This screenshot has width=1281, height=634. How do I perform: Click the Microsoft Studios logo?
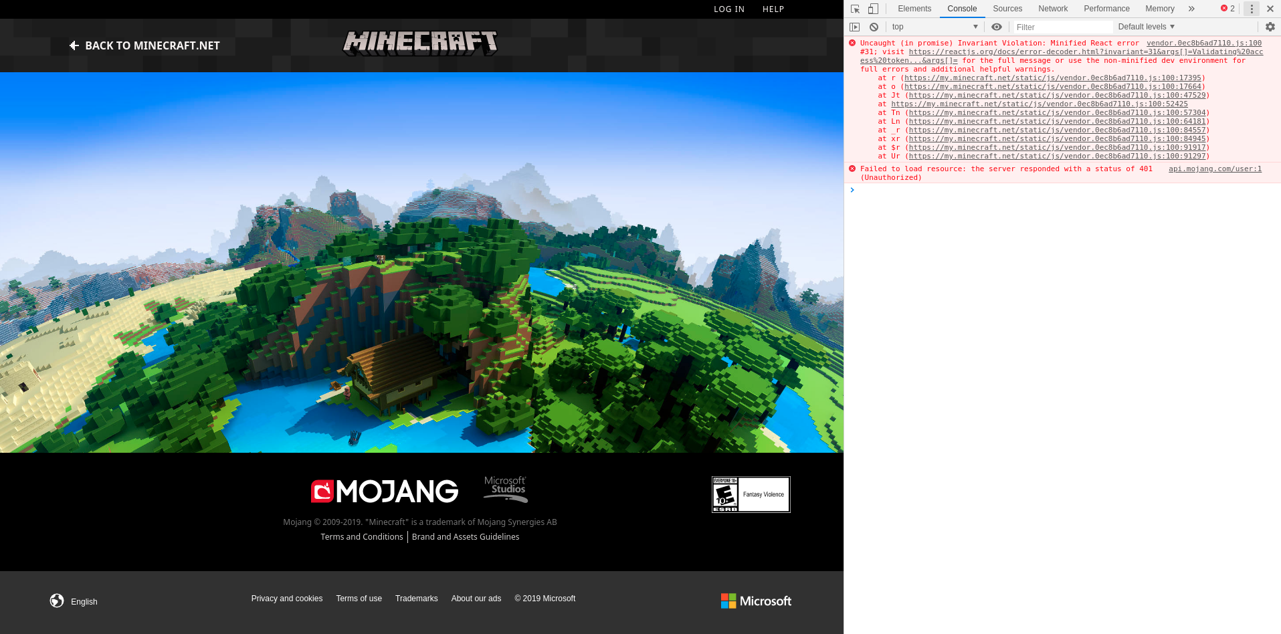tap(506, 489)
